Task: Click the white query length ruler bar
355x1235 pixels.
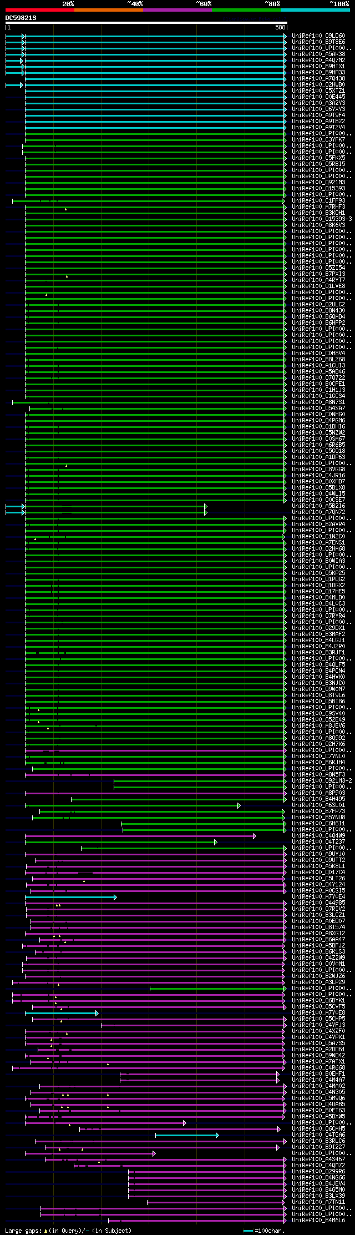Action: tap(146, 23)
